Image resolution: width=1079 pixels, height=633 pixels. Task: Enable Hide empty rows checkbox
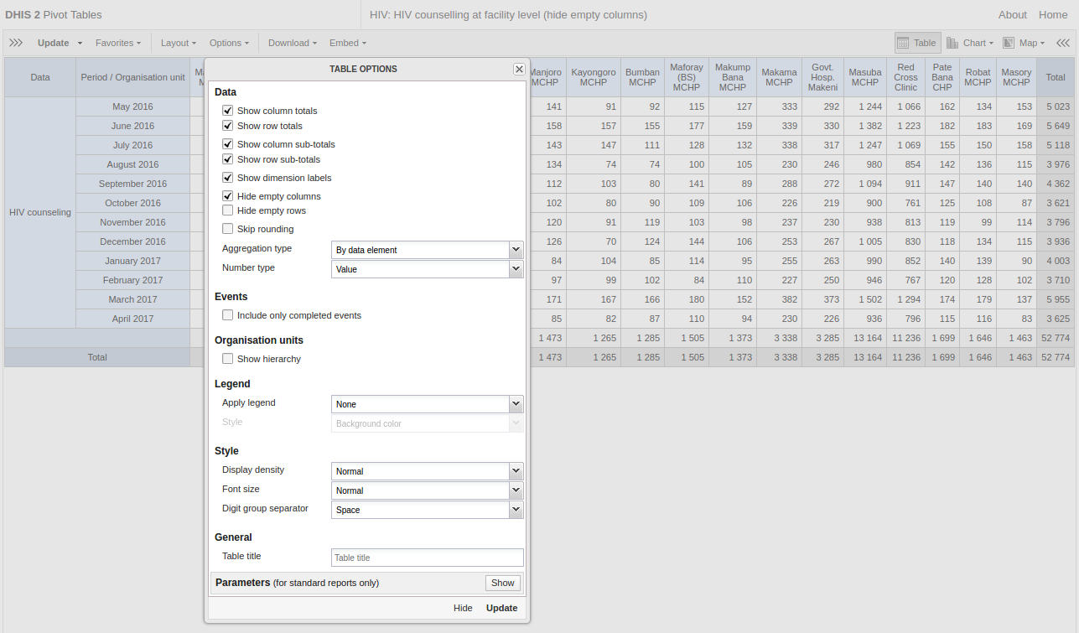[x=228, y=210]
